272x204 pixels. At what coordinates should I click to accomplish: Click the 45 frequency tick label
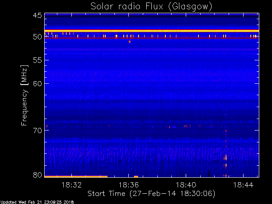pos(37,15)
